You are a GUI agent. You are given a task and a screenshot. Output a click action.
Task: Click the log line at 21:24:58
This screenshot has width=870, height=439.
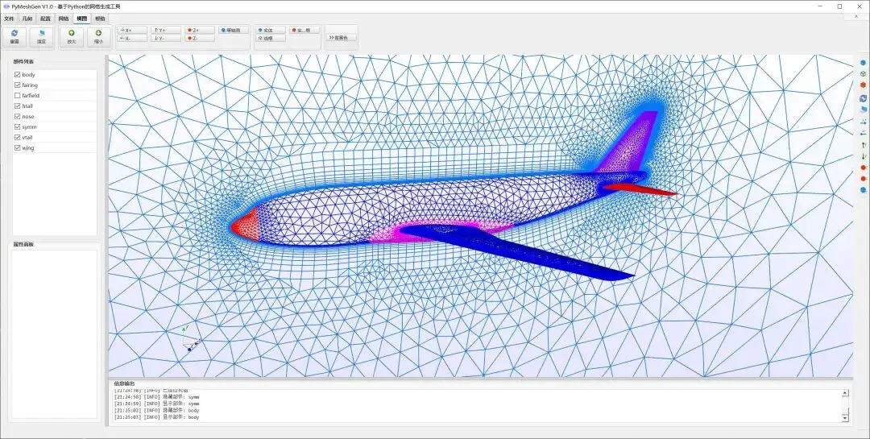[x=156, y=397]
